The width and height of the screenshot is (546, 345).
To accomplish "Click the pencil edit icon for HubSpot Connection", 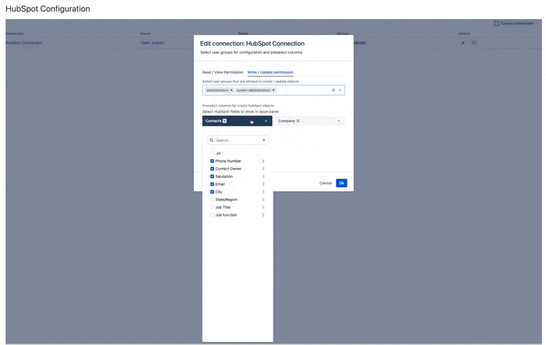I will 463,43.
